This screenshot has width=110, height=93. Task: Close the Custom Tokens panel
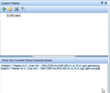click(x=106, y=3)
